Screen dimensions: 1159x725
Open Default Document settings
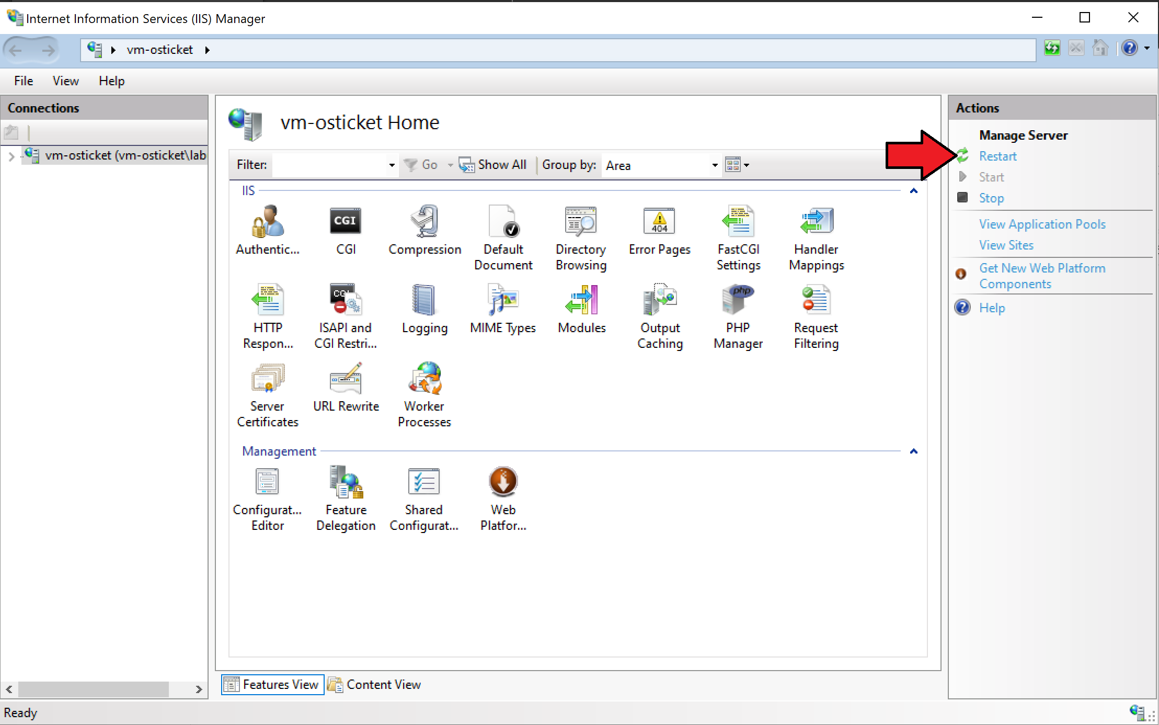[503, 237]
